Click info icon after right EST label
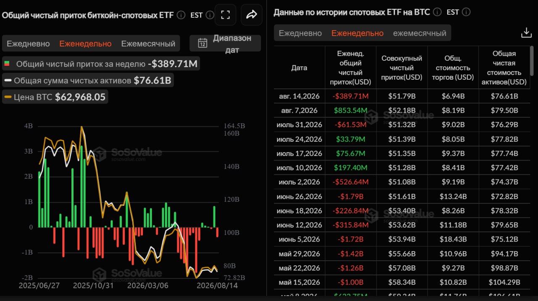Viewport: 538px width, 301px height. click(466, 12)
